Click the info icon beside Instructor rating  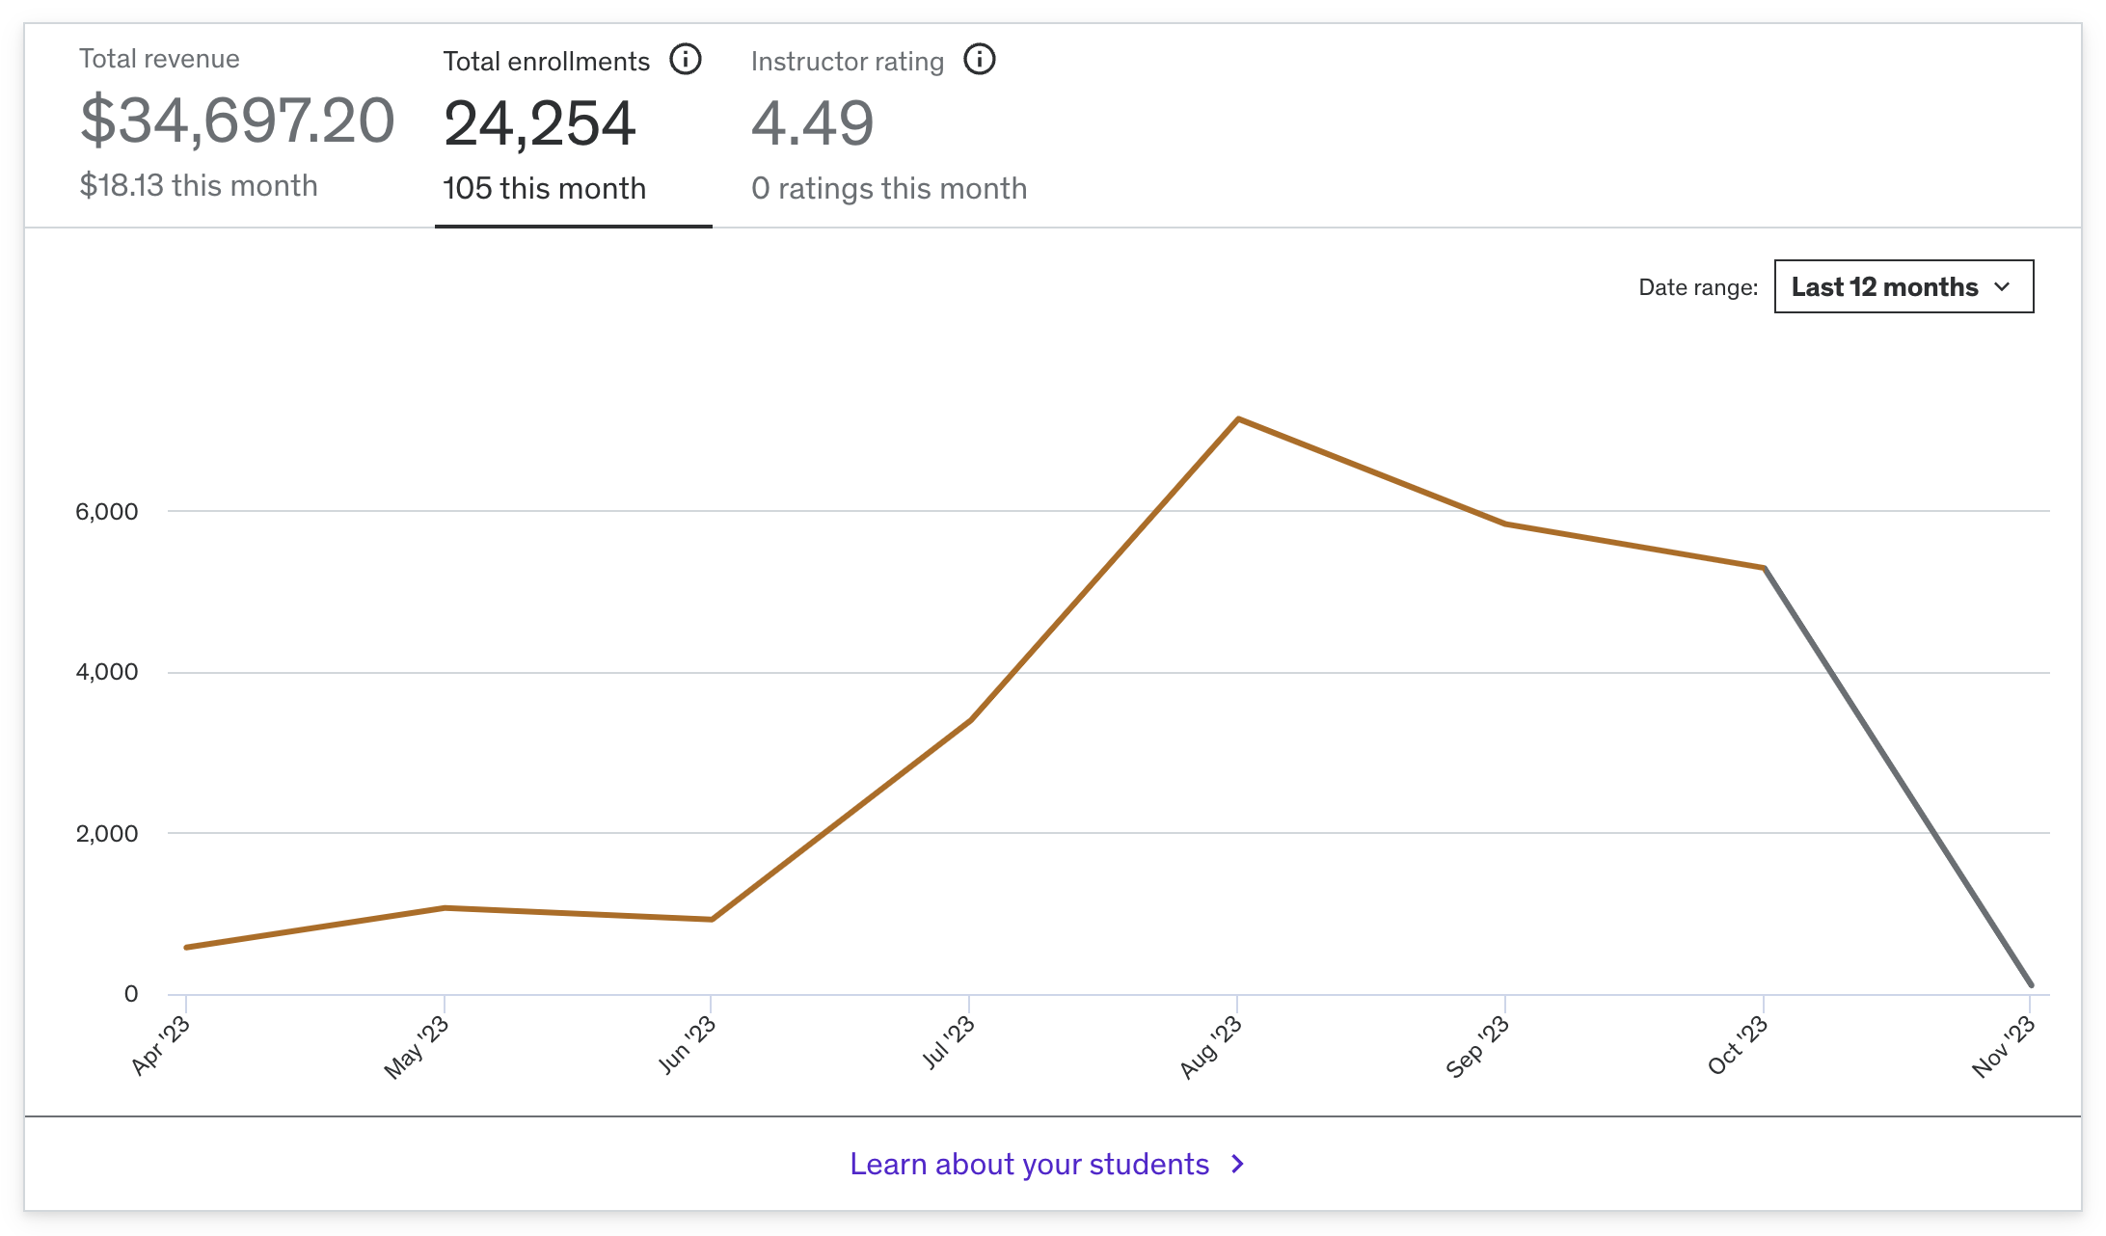coord(980,60)
